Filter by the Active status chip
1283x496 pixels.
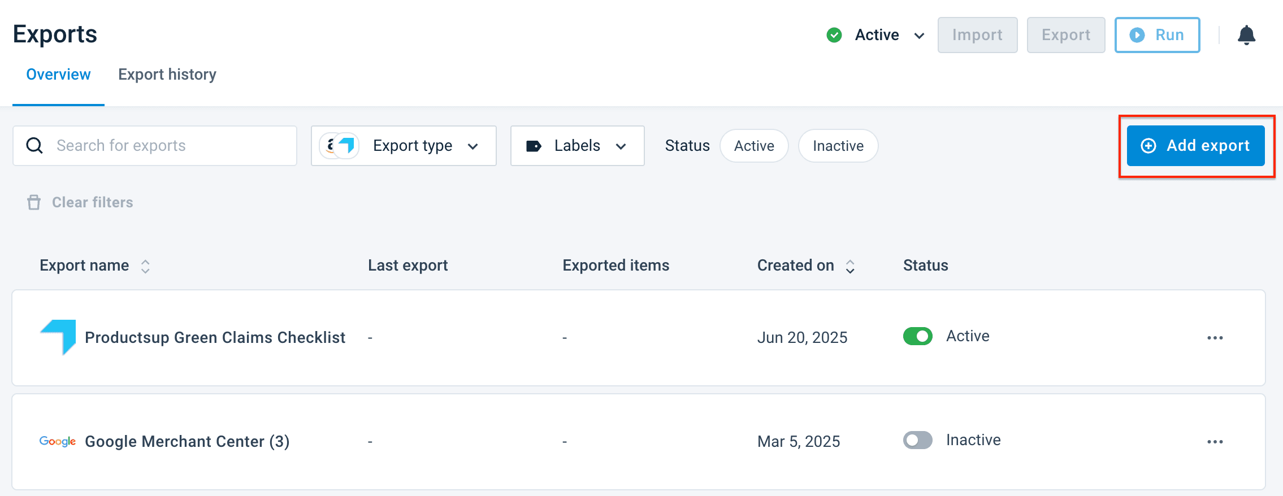pos(753,146)
